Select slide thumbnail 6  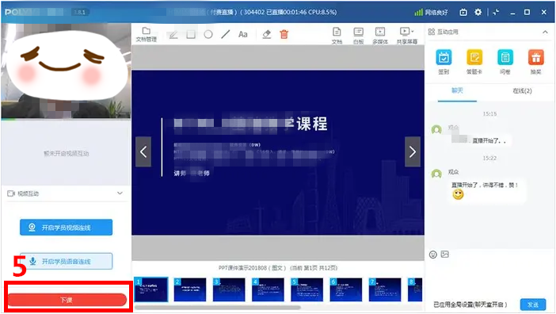pyautogui.click(x=346, y=289)
